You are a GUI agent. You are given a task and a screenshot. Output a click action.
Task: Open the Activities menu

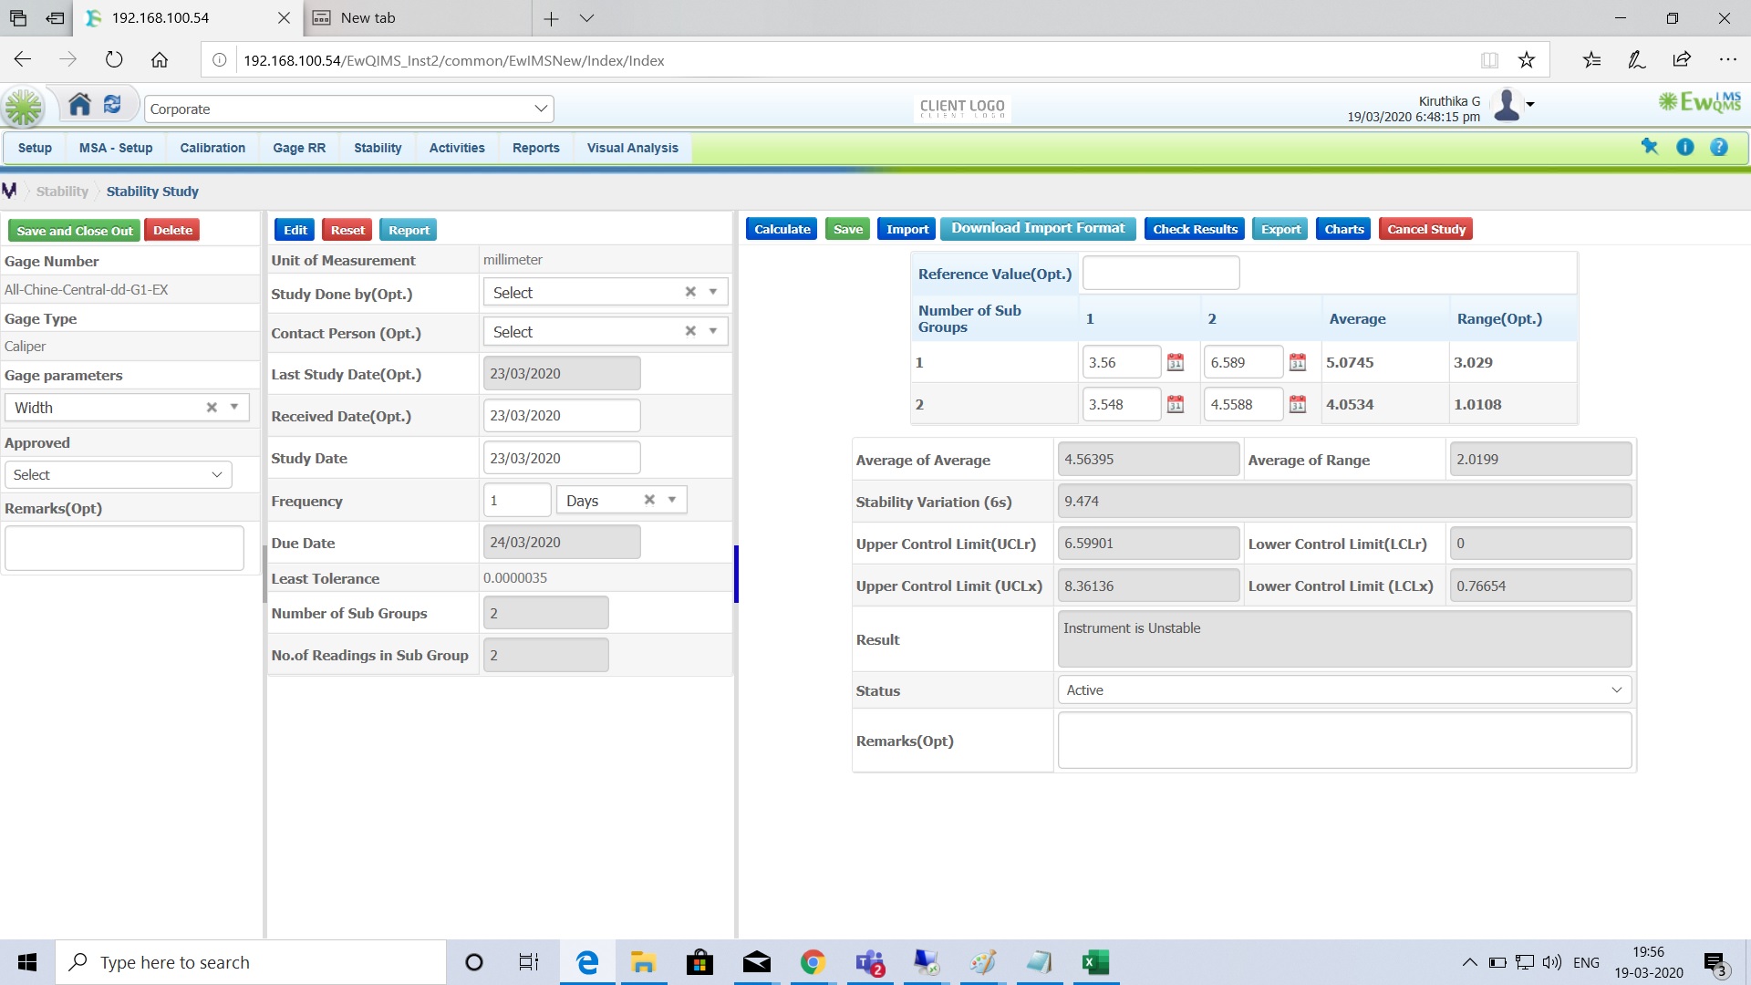click(457, 148)
